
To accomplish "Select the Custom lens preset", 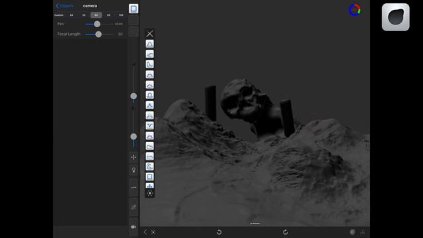I will tap(59, 15).
